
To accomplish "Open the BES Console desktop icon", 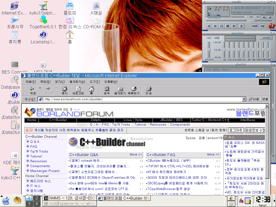I will coord(15,67).
